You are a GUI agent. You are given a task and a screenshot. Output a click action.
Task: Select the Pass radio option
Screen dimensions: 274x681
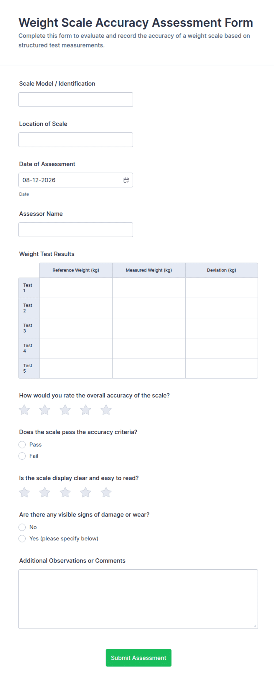click(22, 445)
